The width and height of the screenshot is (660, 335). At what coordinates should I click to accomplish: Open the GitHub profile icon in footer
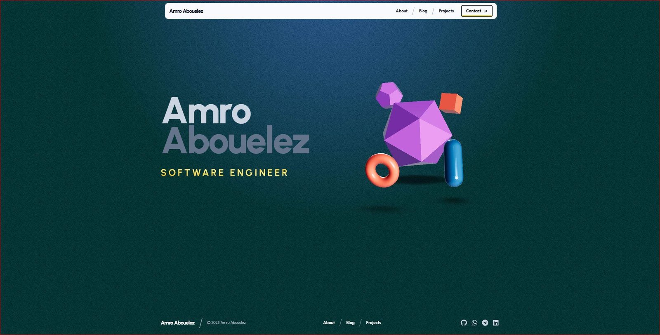tap(464, 323)
